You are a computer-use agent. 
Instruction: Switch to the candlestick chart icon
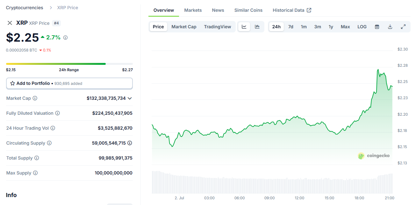click(x=257, y=26)
